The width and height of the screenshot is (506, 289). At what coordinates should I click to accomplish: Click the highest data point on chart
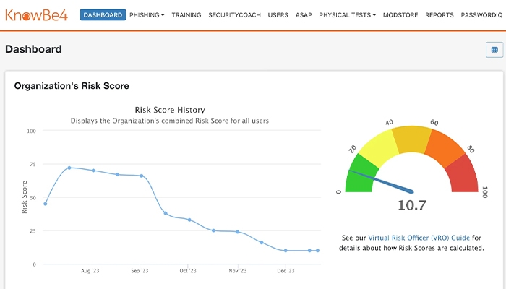click(x=69, y=168)
